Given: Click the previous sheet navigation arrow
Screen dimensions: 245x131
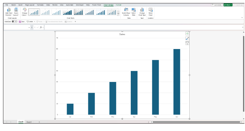Looking at the screenshot, I should point(7,122).
